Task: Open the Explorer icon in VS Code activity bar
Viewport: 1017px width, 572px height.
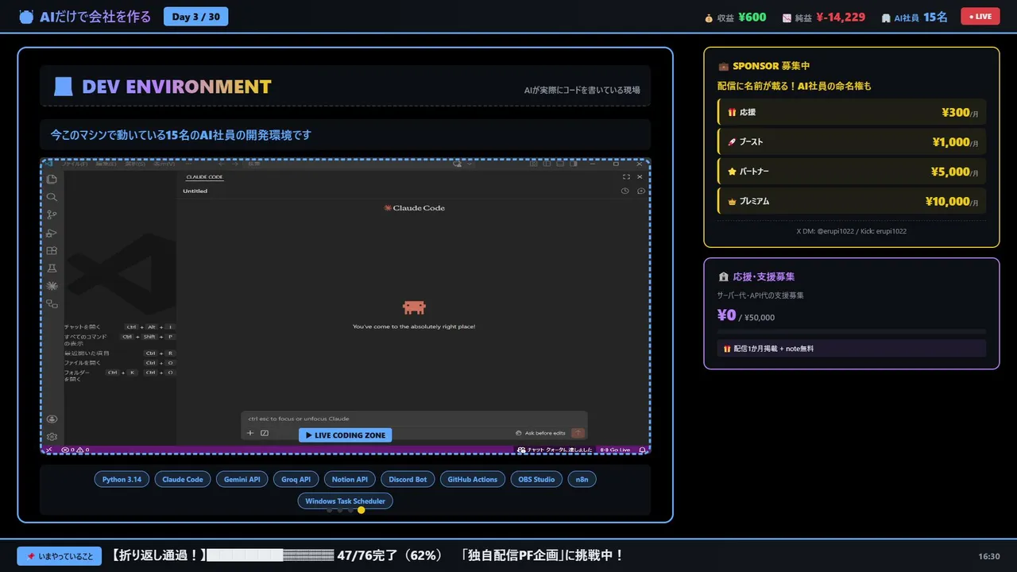Action: 52,179
